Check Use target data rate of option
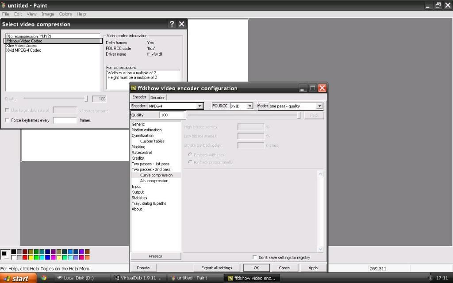The image size is (453, 283). [7, 110]
